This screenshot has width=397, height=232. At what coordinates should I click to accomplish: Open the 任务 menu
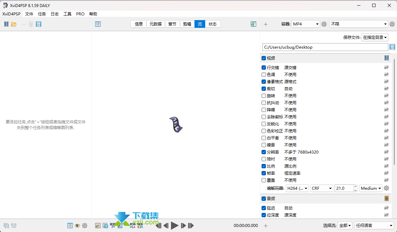coord(42,14)
